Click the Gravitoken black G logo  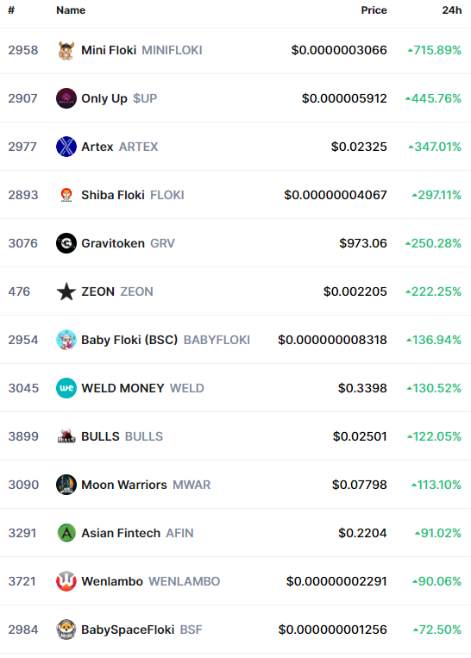point(66,243)
